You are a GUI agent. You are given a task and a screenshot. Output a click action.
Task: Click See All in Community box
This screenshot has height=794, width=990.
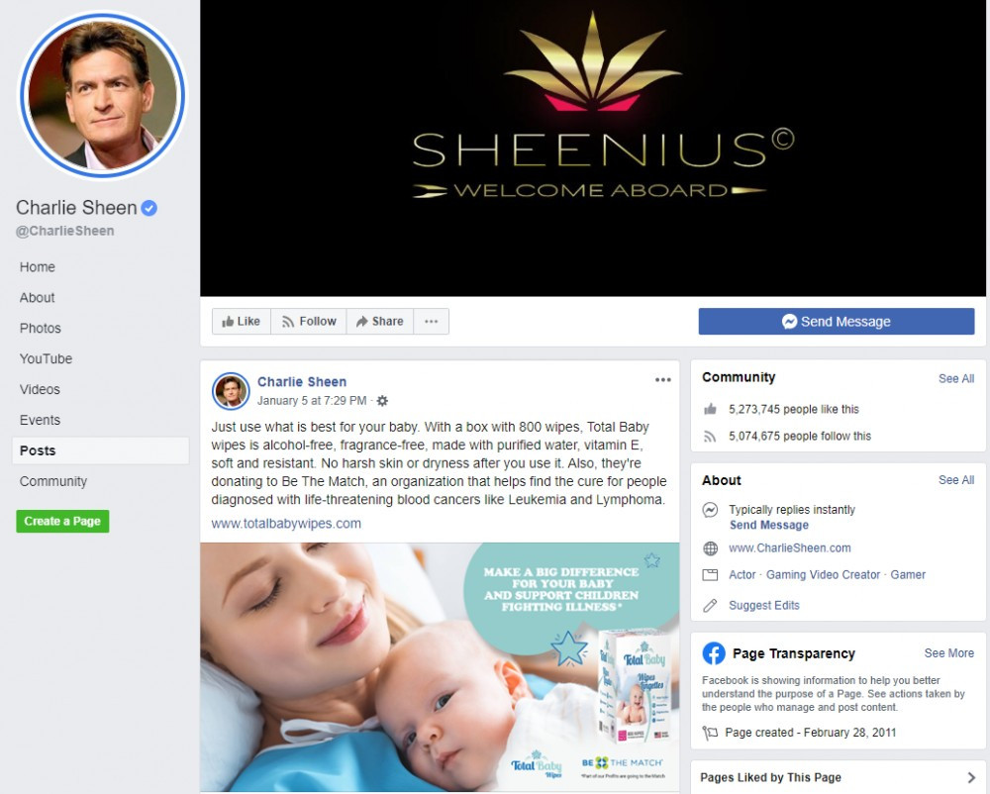click(956, 379)
